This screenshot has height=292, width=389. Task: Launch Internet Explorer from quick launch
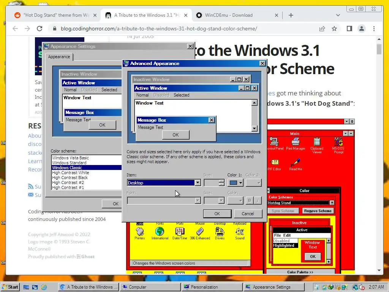[44, 287]
